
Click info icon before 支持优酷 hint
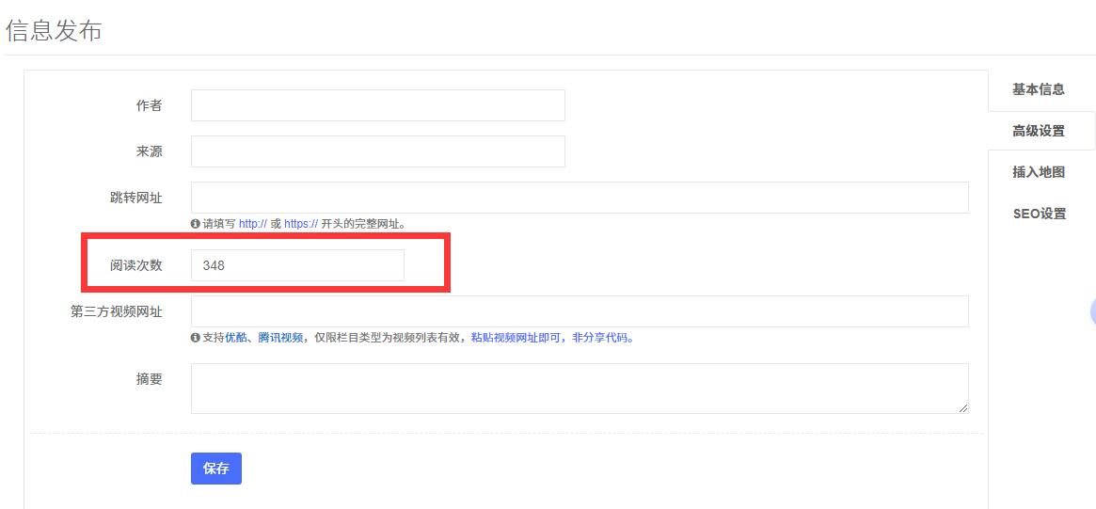[195, 338]
